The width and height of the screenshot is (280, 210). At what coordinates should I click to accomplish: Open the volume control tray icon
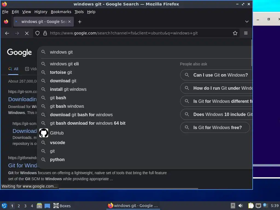tap(241, 206)
